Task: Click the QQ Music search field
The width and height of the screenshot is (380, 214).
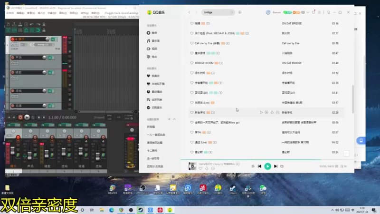Action: [218, 12]
